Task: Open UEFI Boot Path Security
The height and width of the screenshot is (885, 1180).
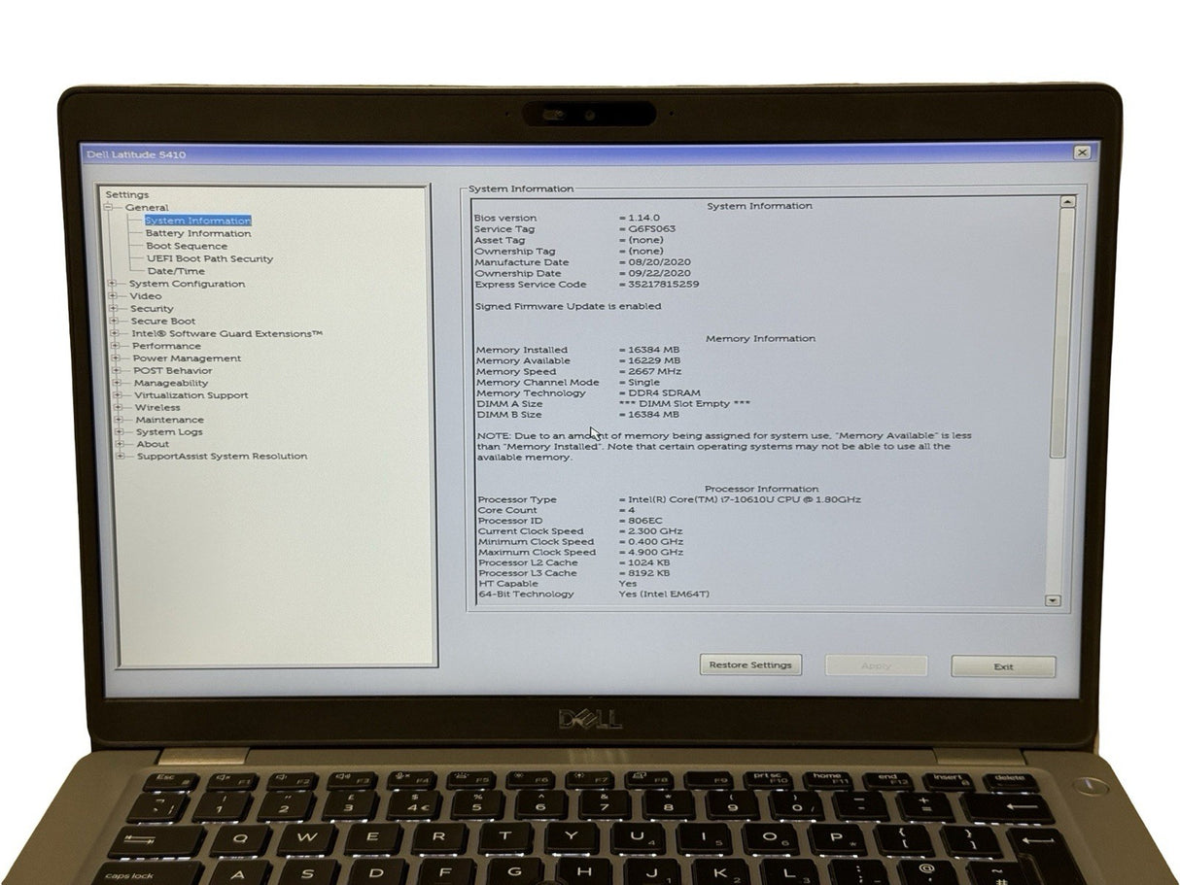Action: click(210, 258)
